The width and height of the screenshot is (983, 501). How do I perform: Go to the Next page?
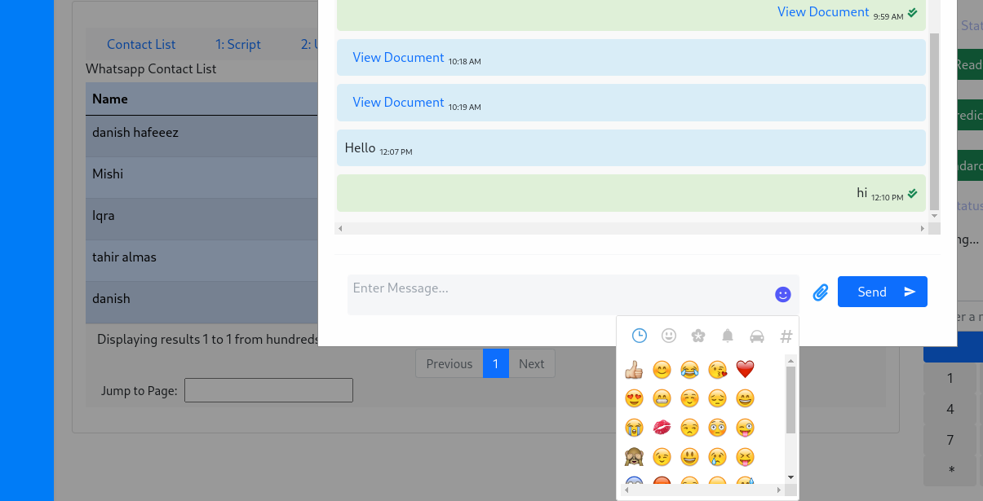pyautogui.click(x=531, y=364)
